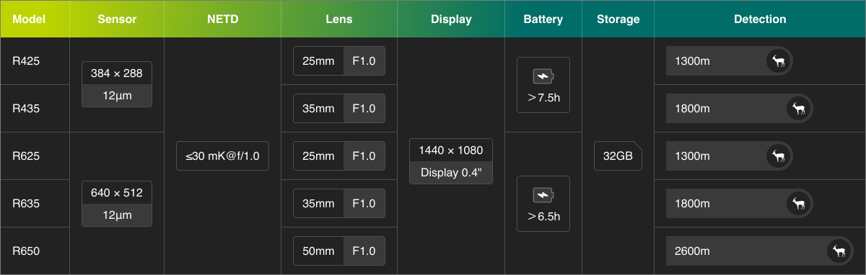Click the 384 × 288 sensor badge

(117, 84)
